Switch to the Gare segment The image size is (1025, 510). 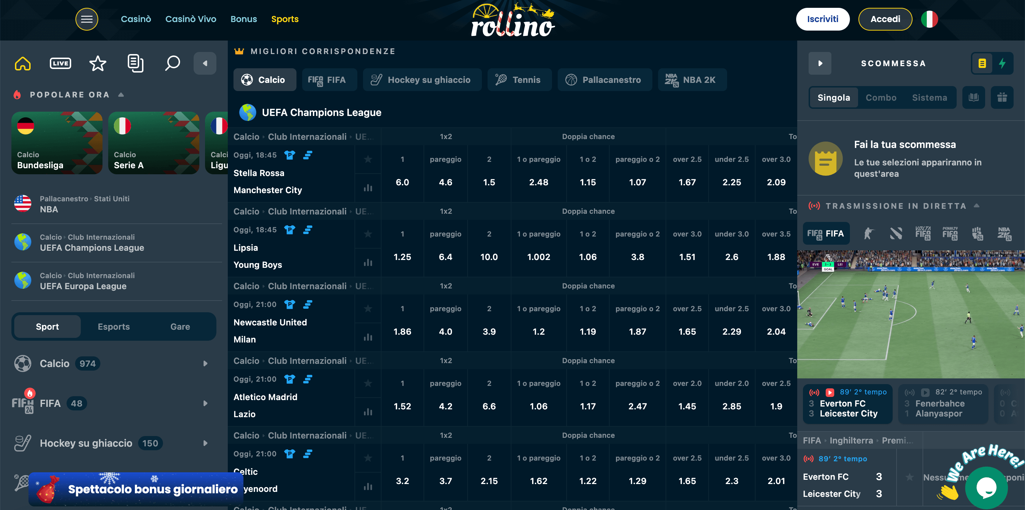coord(180,326)
